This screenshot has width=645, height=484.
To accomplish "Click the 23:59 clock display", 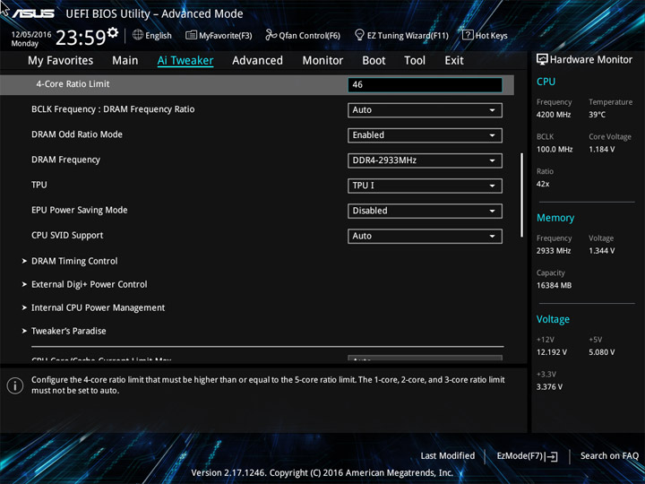I will 81,38.
